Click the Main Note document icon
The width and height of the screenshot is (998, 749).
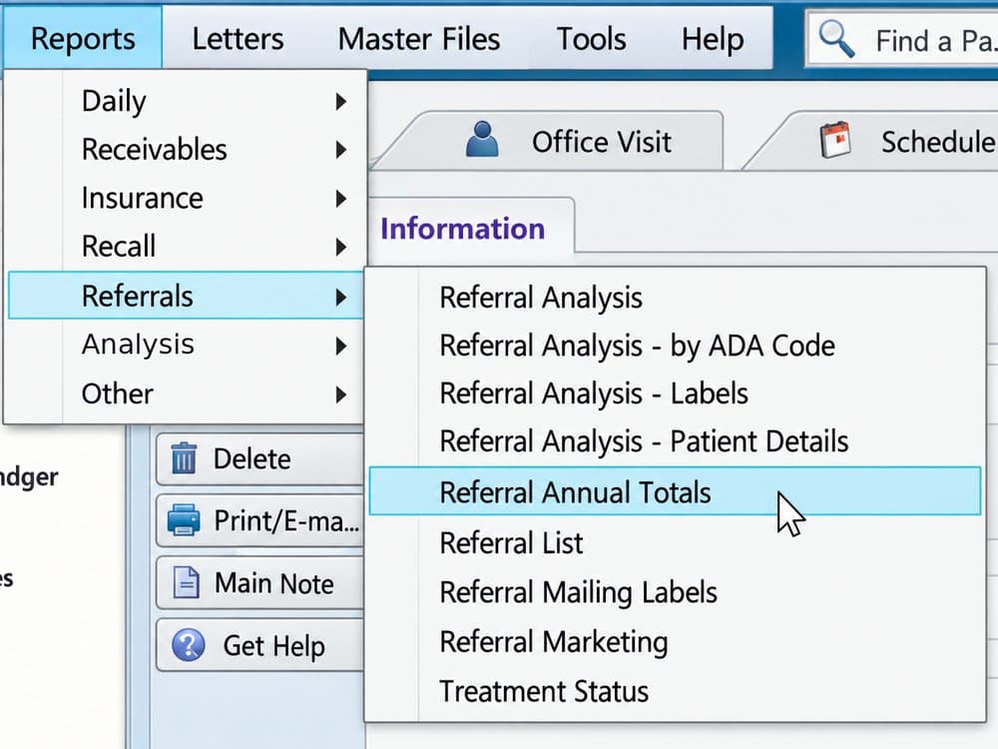186,582
